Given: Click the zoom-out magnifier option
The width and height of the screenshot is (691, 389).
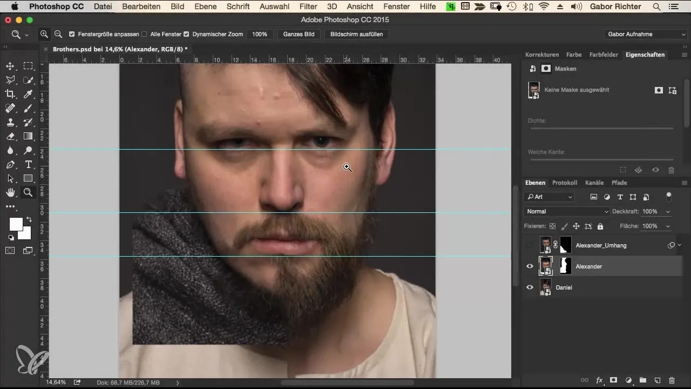Looking at the screenshot, I should (x=58, y=34).
